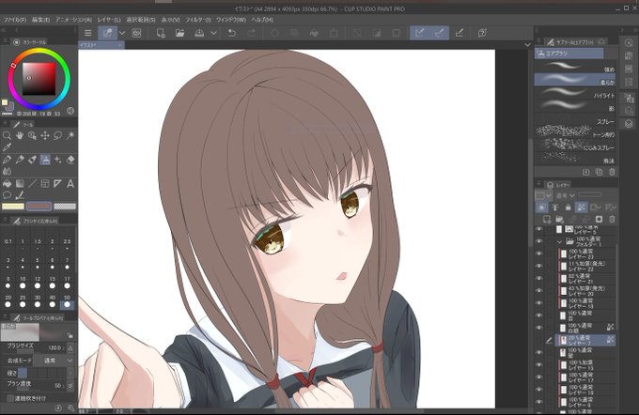Select the Lasso selection tool
Image resolution: width=639 pixels, height=415 pixels.
tap(58, 135)
